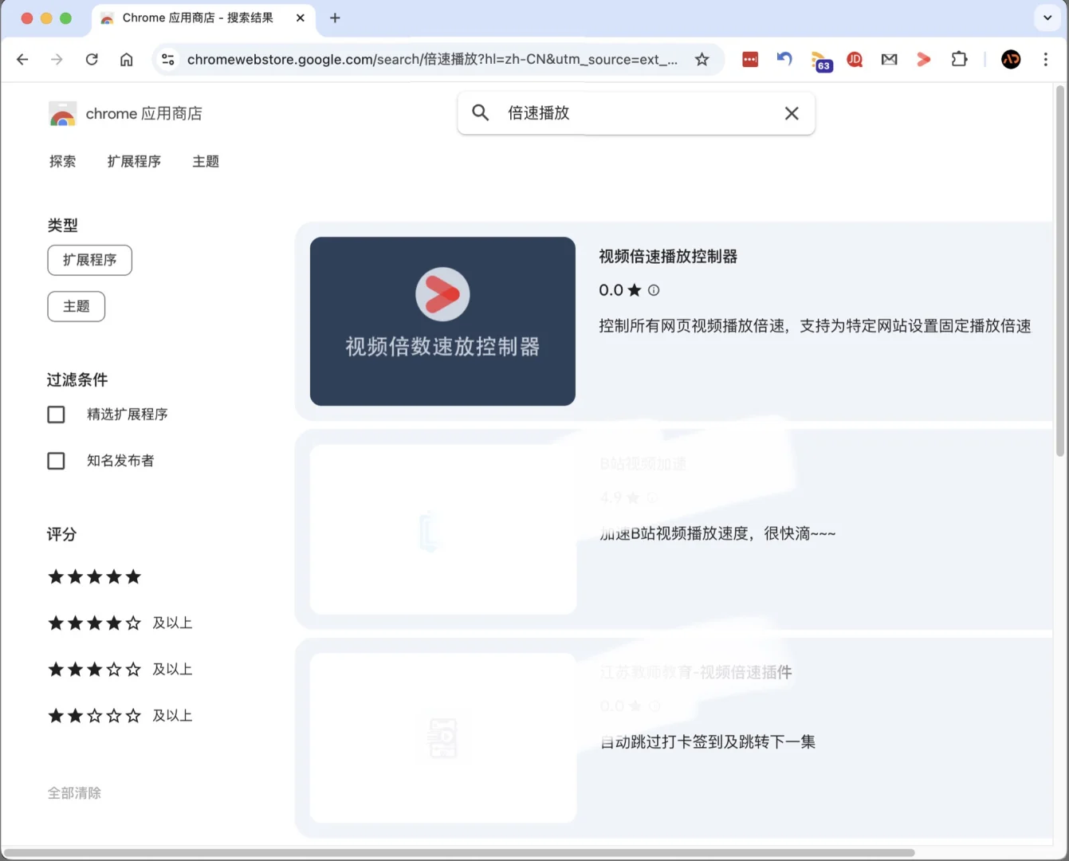The width and height of the screenshot is (1069, 861).
Task: Clear the search box with the X button
Action: point(791,113)
